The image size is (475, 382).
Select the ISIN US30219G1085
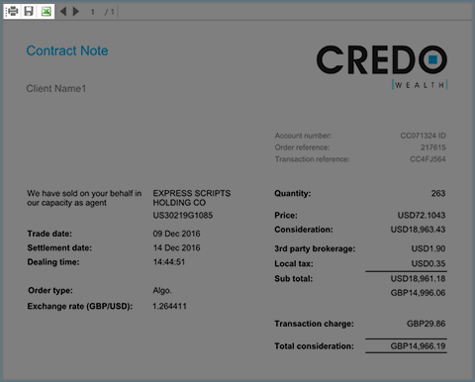coord(183,216)
